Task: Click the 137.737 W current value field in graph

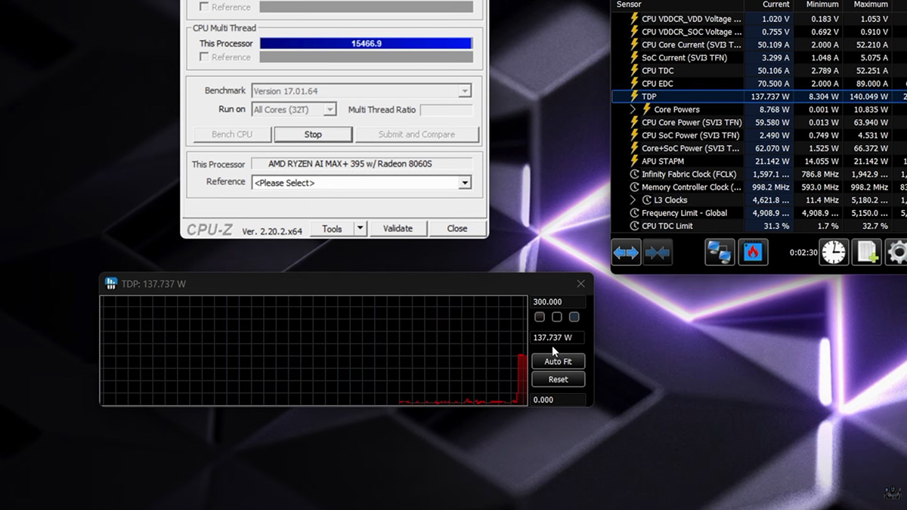Action: click(559, 338)
